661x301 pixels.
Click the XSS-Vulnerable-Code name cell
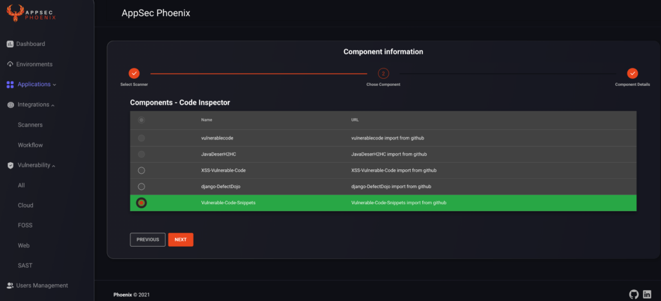click(x=223, y=171)
